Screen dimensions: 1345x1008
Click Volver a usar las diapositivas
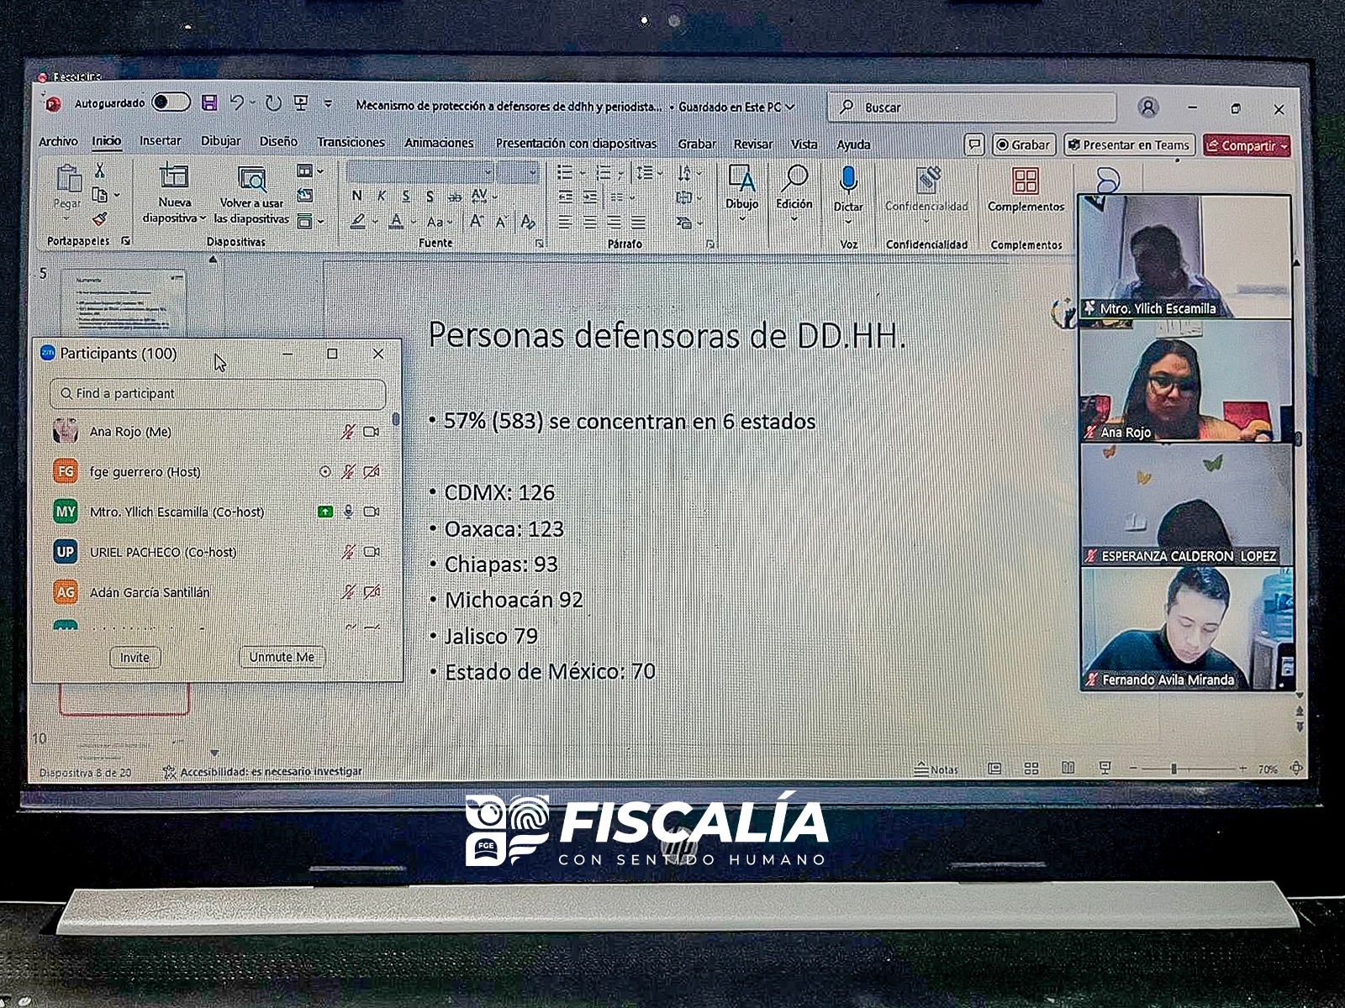[251, 195]
